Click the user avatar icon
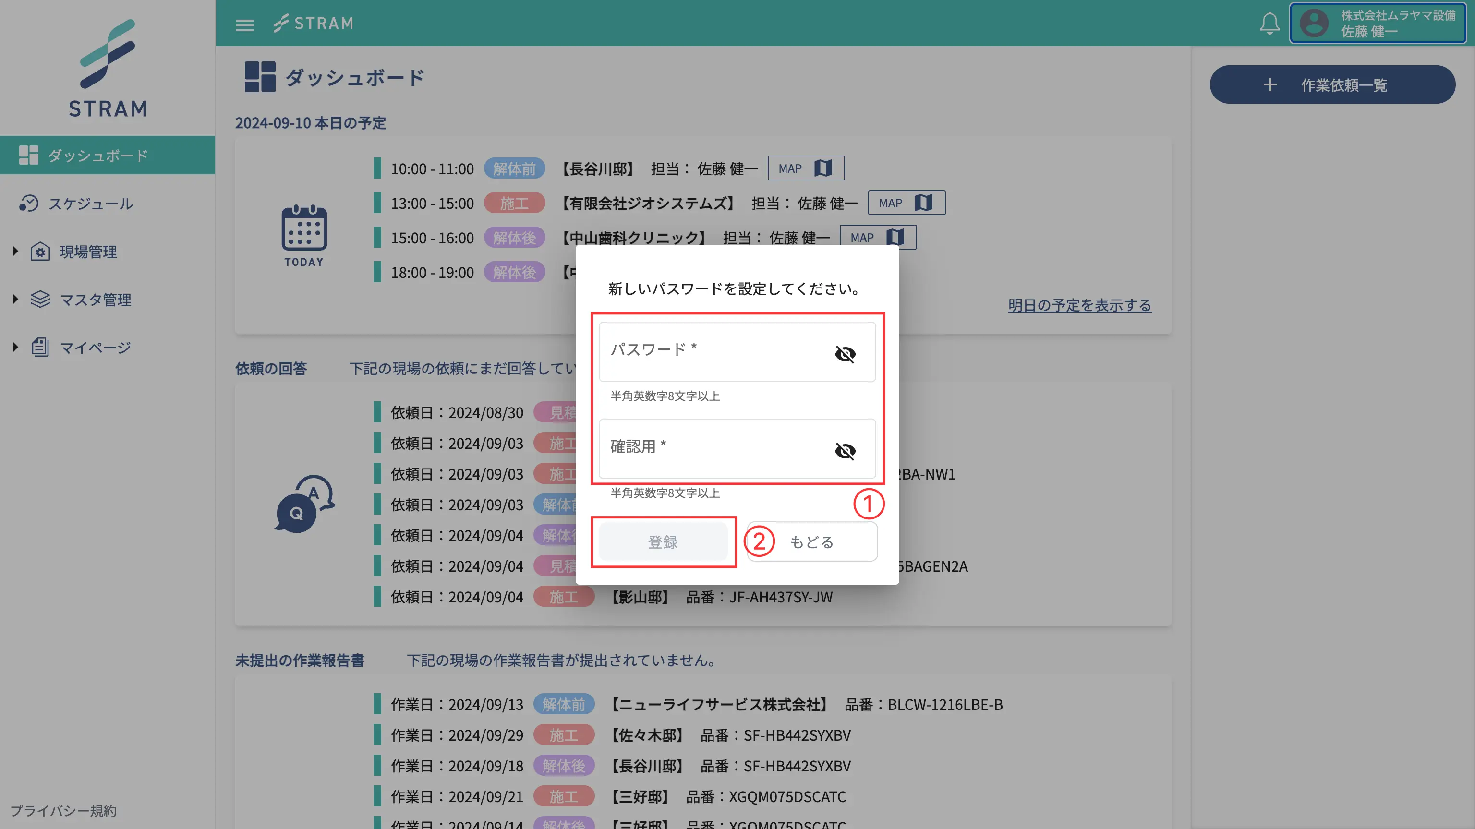 pyautogui.click(x=1314, y=24)
